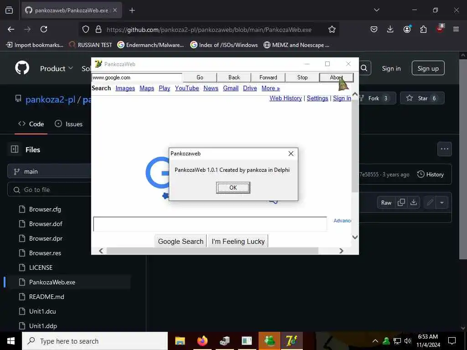Star the GitHub repository

[422, 98]
